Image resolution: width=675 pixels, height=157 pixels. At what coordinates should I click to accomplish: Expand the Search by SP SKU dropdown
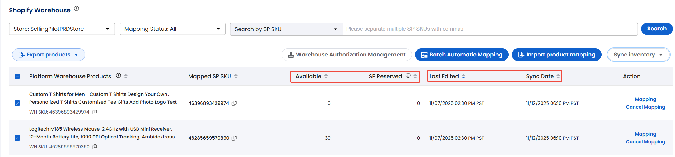(x=286, y=29)
